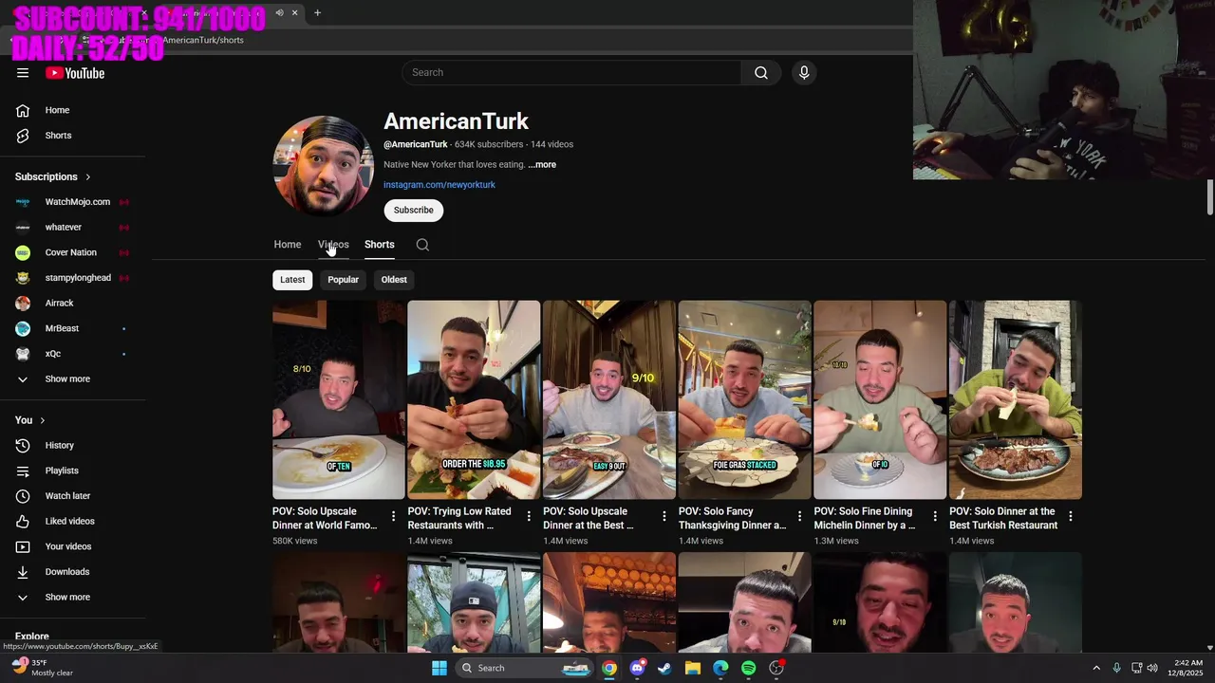
Task: Expand Subscriptions section chevron
Action: [x=88, y=177]
